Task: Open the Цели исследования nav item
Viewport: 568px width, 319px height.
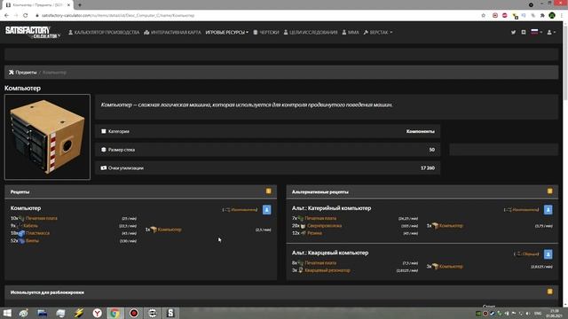Action: click(311, 32)
